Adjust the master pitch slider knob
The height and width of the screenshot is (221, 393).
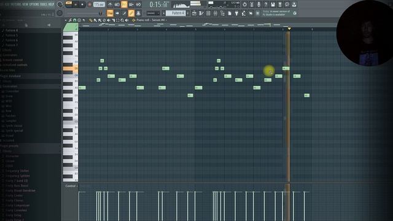[101, 14]
